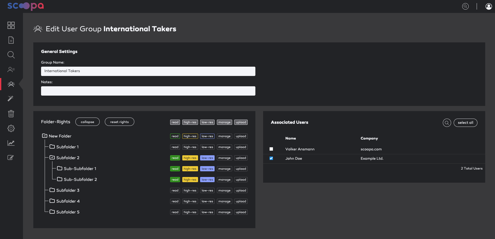Click the Company column header
Viewport: 495px width, 239px height.
click(x=369, y=138)
